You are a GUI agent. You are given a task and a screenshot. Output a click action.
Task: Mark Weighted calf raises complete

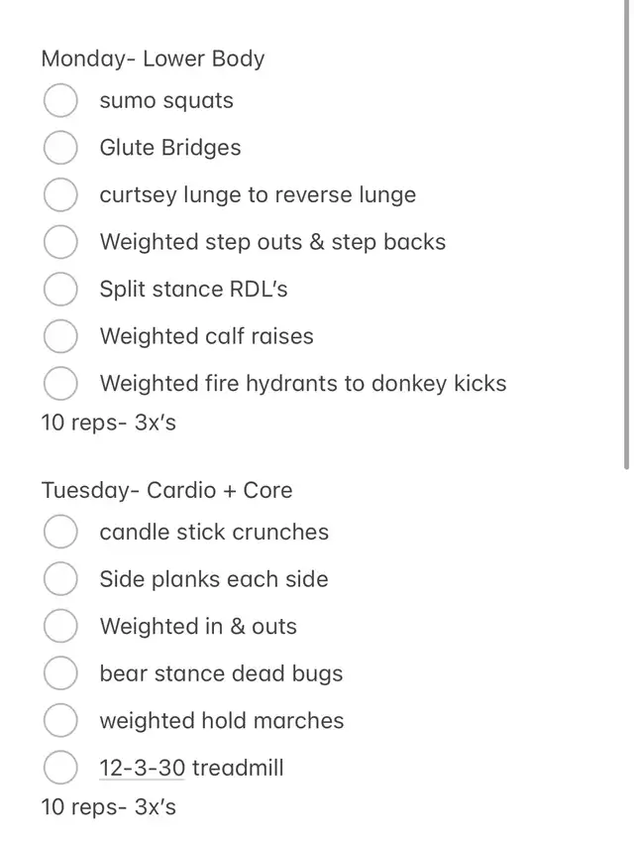click(x=60, y=336)
